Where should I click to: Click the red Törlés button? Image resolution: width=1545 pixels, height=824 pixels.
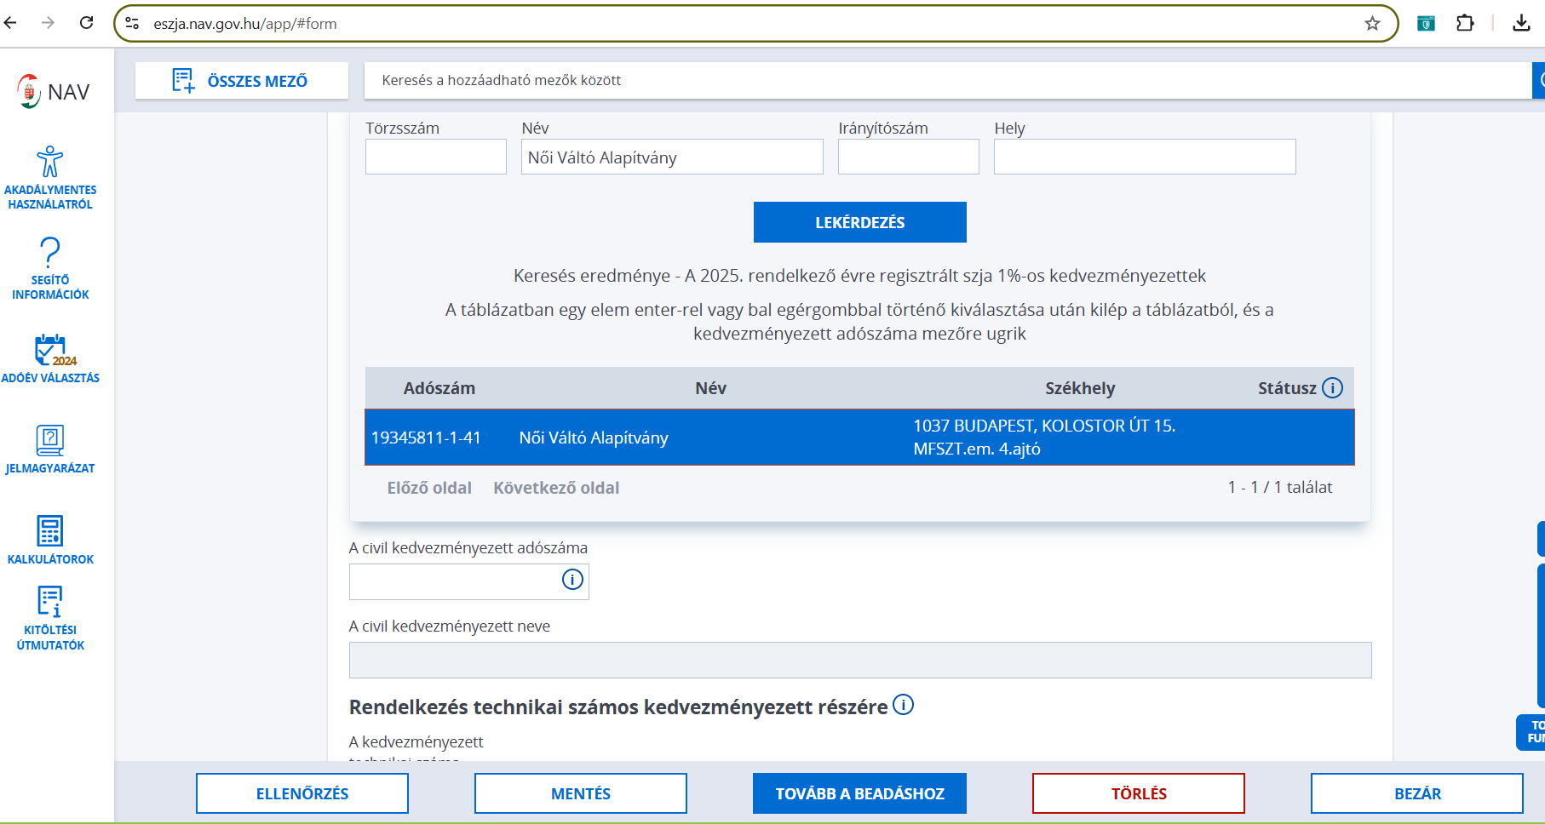pos(1138,793)
